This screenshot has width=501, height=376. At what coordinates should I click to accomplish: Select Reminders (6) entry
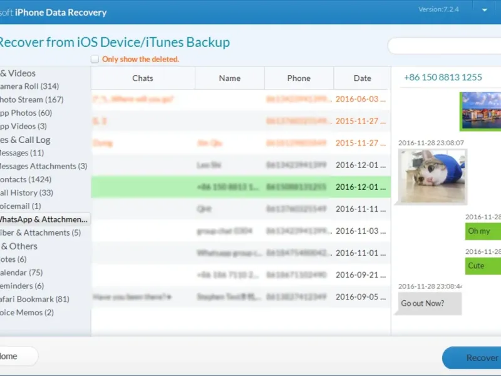coord(22,286)
